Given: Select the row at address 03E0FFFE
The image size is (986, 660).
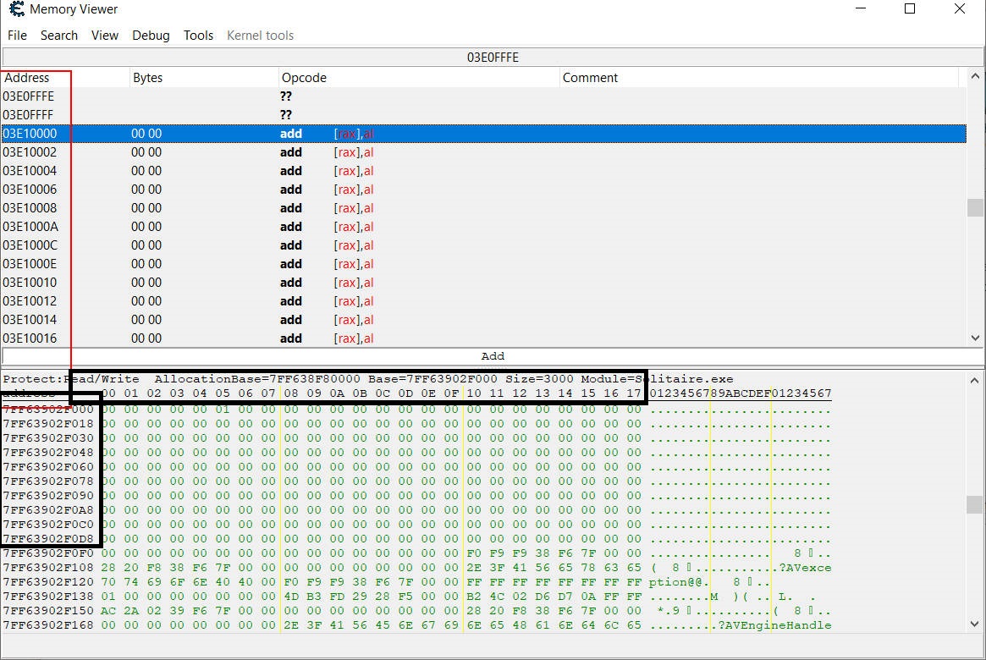Looking at the screenshot, I should [29, 96].
